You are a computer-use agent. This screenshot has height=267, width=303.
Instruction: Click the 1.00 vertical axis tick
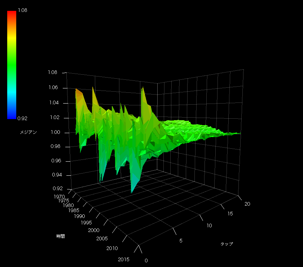[x=55, y=132]
